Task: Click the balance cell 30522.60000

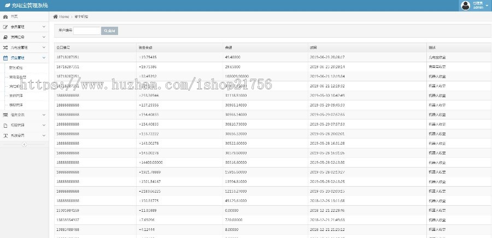Action: click(236, 144)
